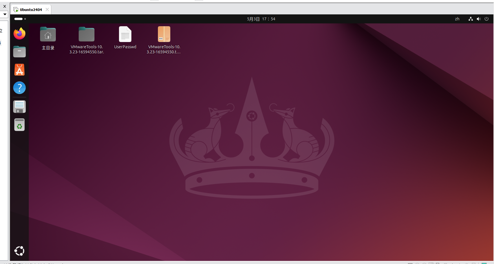The height and width of the screenshot is (264, 494).
Task: Open the date display to show the calendar
Action: (x=261, y=19)
